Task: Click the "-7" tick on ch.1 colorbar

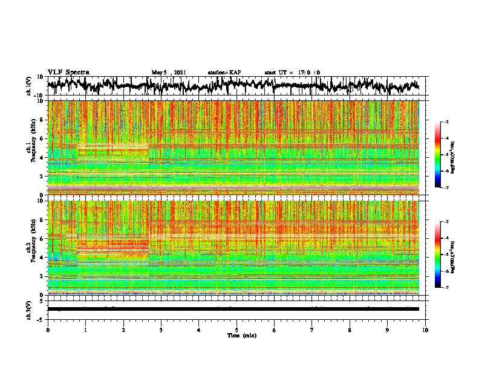Action: [446, 187]
